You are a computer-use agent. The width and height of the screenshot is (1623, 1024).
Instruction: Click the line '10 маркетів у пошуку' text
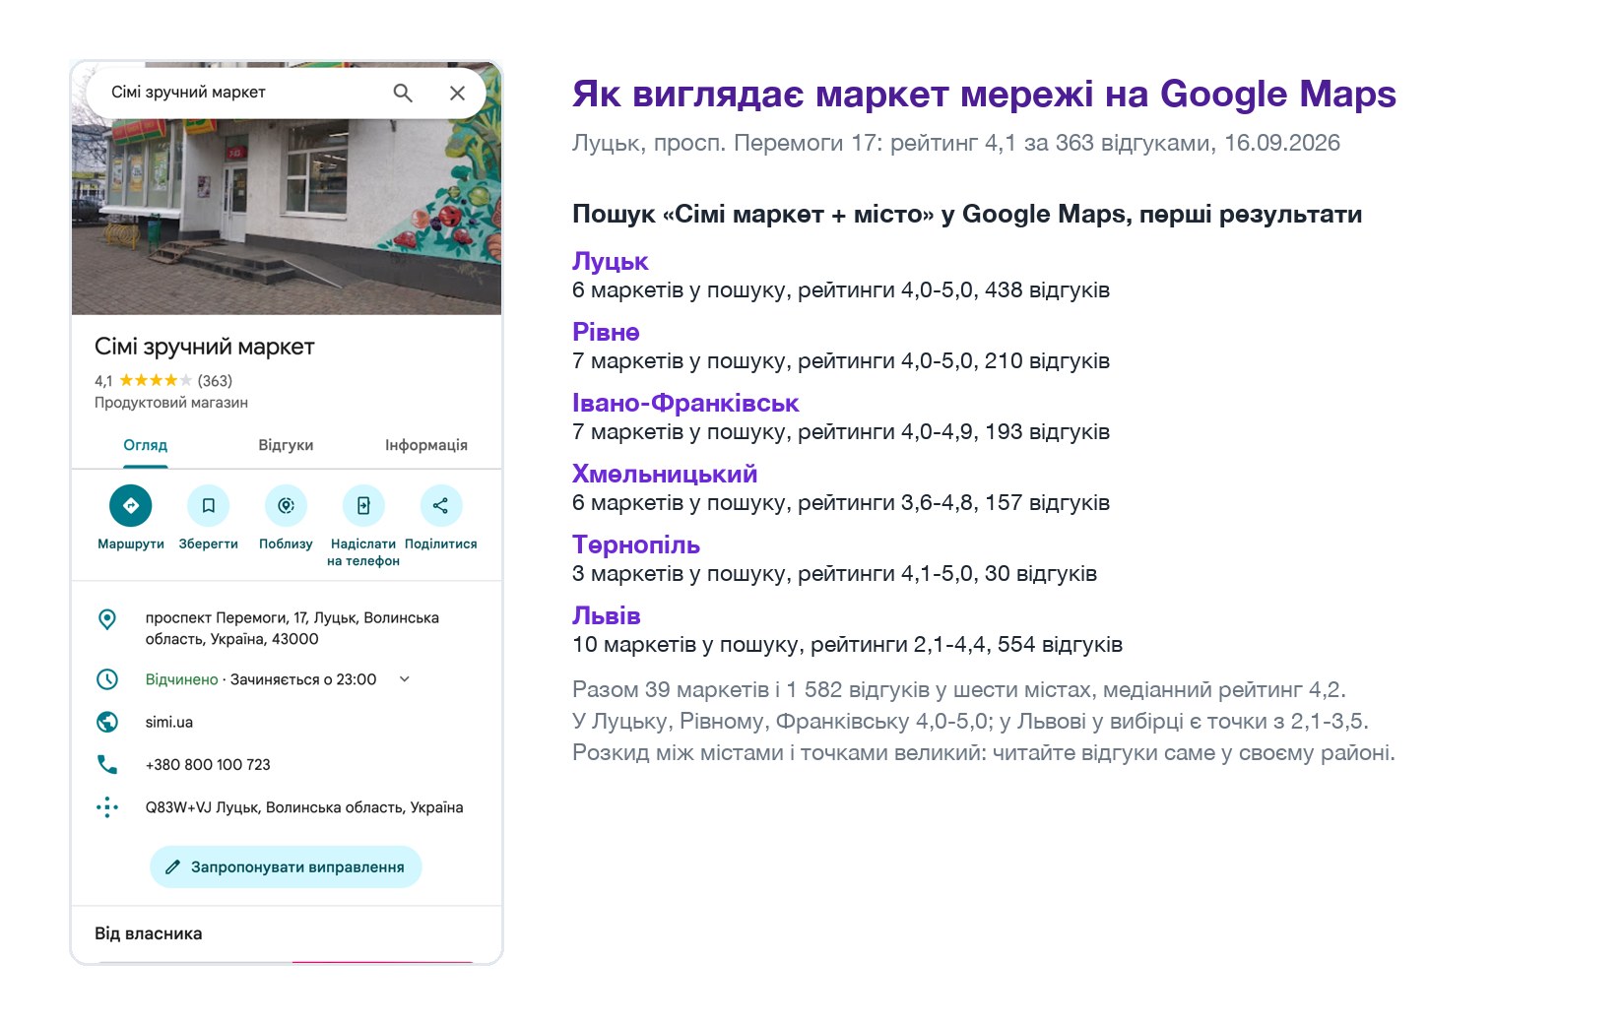click(847, 644)
